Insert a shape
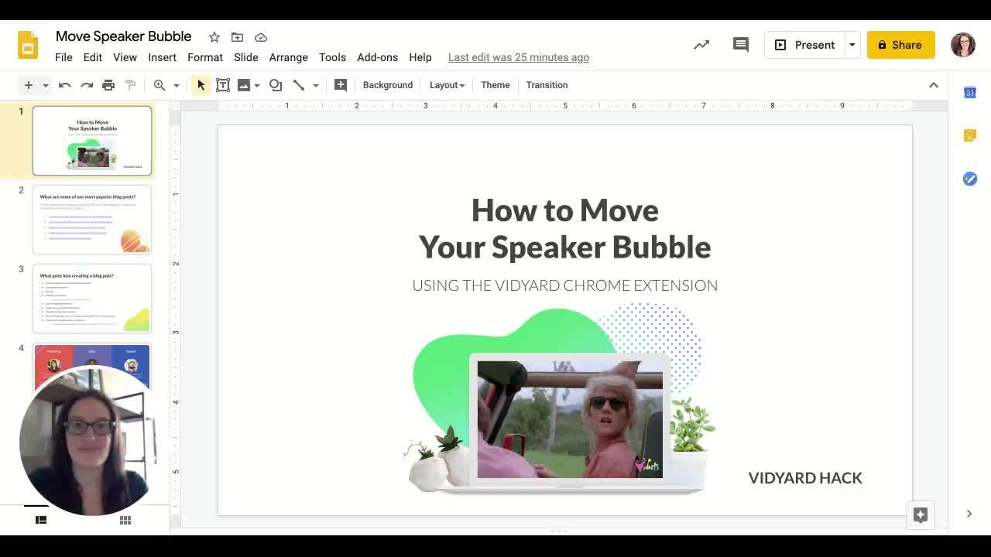 click(276, 85)
